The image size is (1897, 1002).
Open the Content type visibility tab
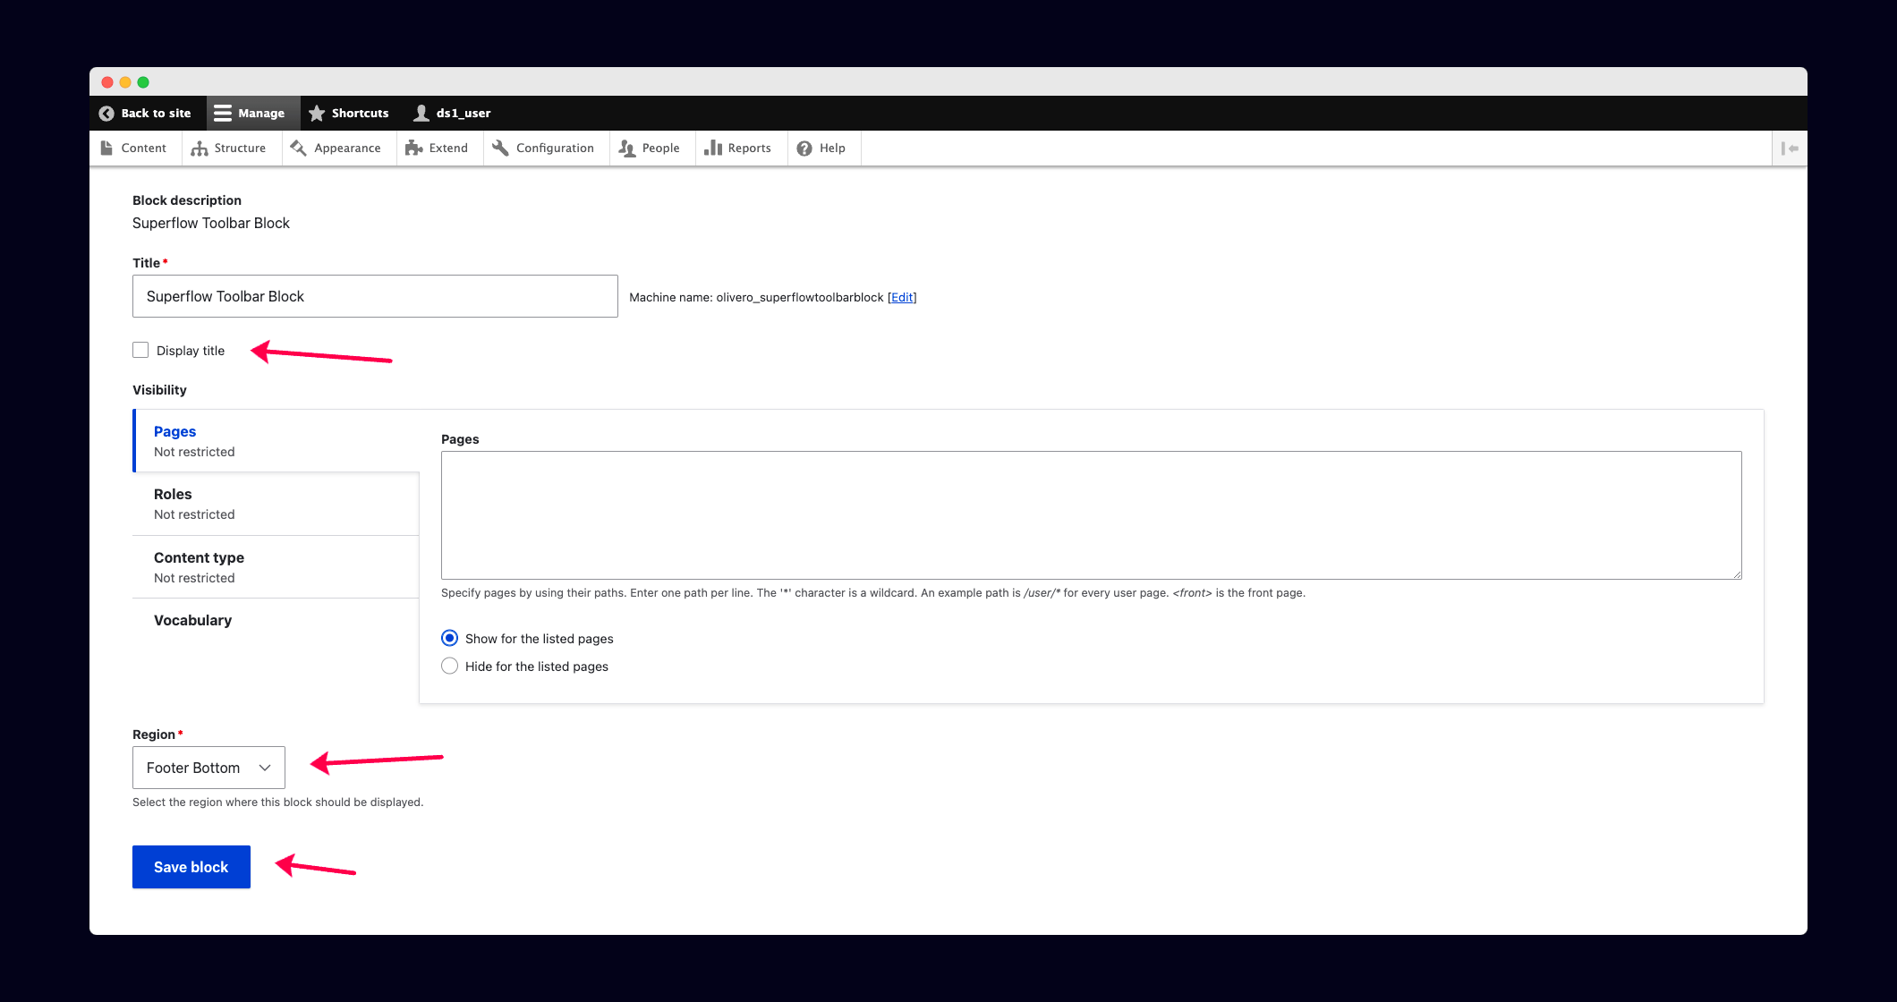click(276, 567)
